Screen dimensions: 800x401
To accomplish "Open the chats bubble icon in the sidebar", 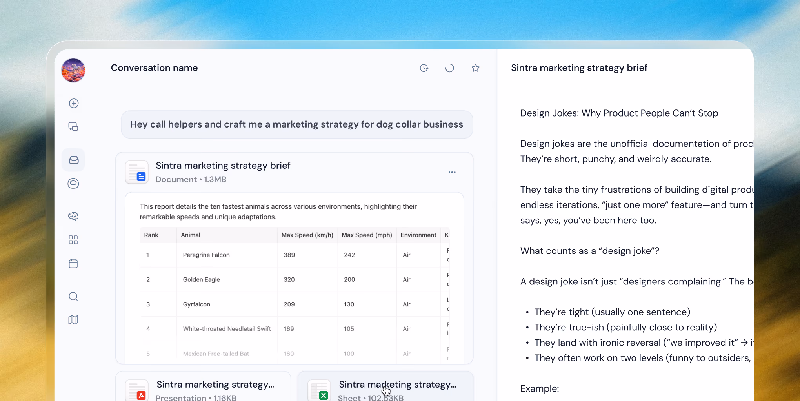I will click(73, 127).
